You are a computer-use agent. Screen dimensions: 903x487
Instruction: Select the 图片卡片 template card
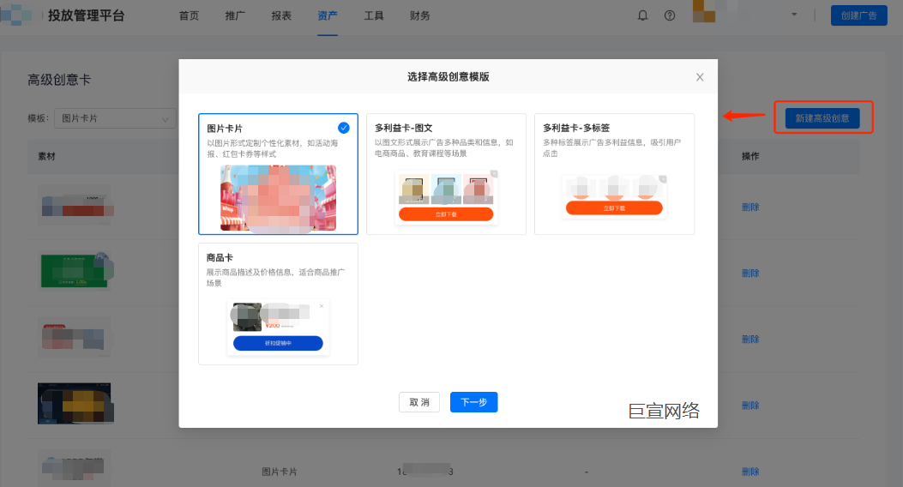click(278, 174)
